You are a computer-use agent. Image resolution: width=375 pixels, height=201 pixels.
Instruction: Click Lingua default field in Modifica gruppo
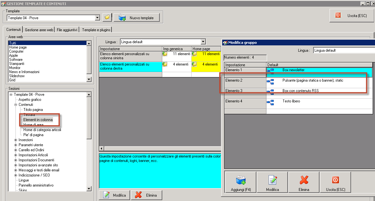coord(344,50)
